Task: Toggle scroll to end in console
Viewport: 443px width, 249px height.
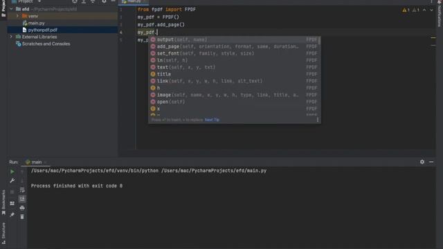Action: 22,199
